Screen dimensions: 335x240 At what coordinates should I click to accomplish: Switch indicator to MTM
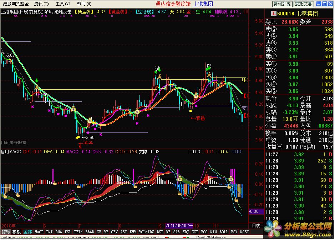tap(213, 232)
